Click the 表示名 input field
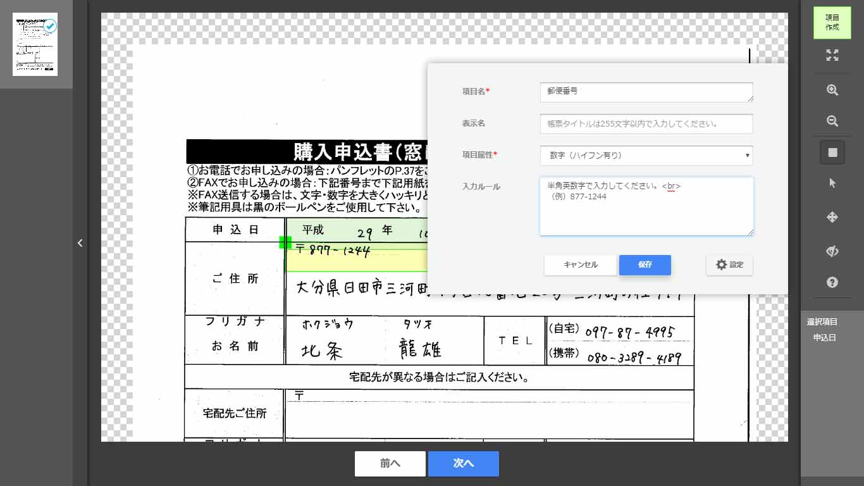Viewport: 864px width, 486px height. coord(646,123)
